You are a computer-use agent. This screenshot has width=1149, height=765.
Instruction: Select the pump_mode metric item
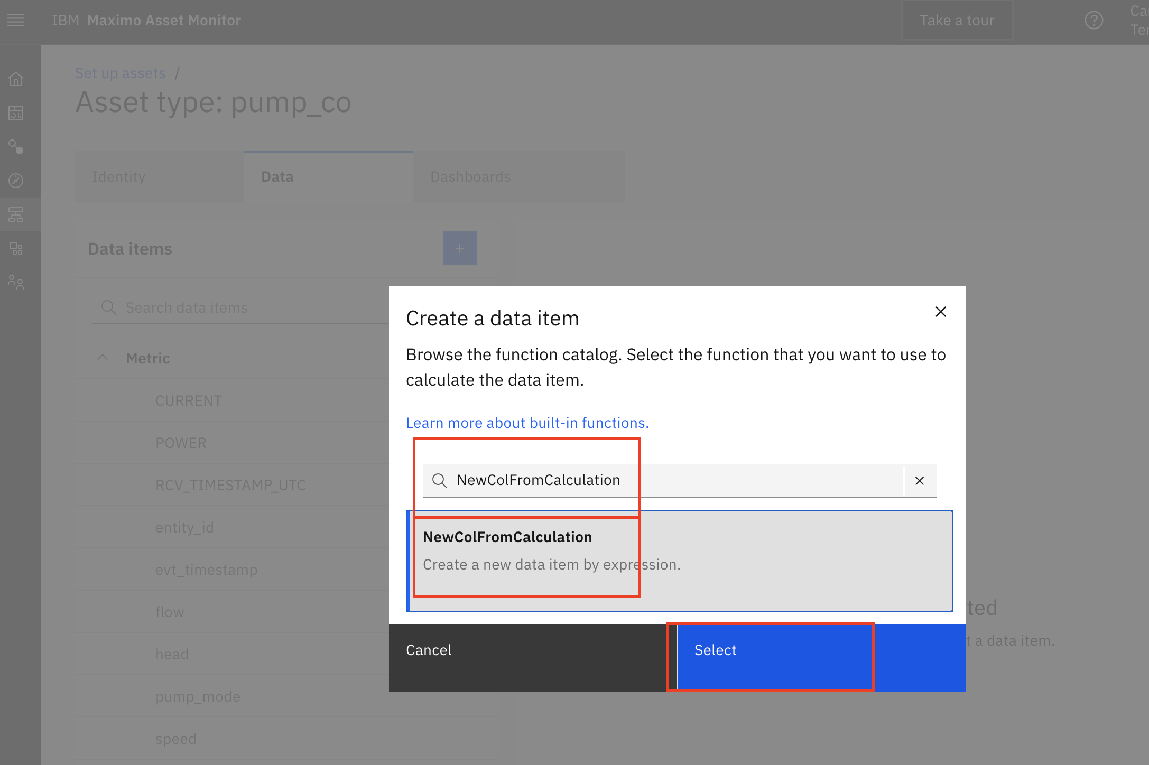tap(198, 696)
